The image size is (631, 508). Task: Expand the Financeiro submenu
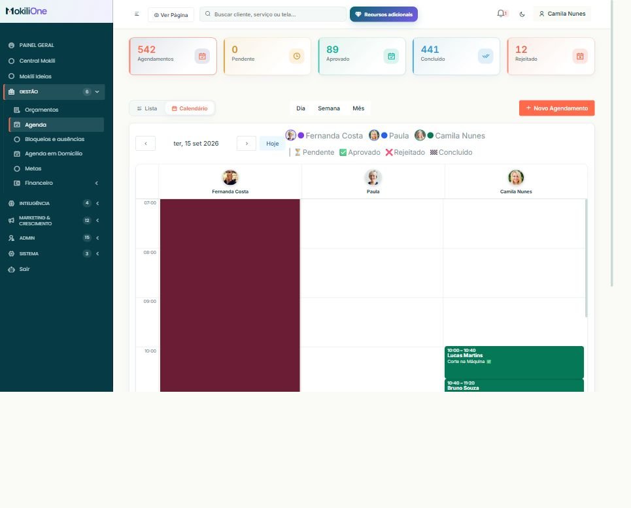coord(97,183)
